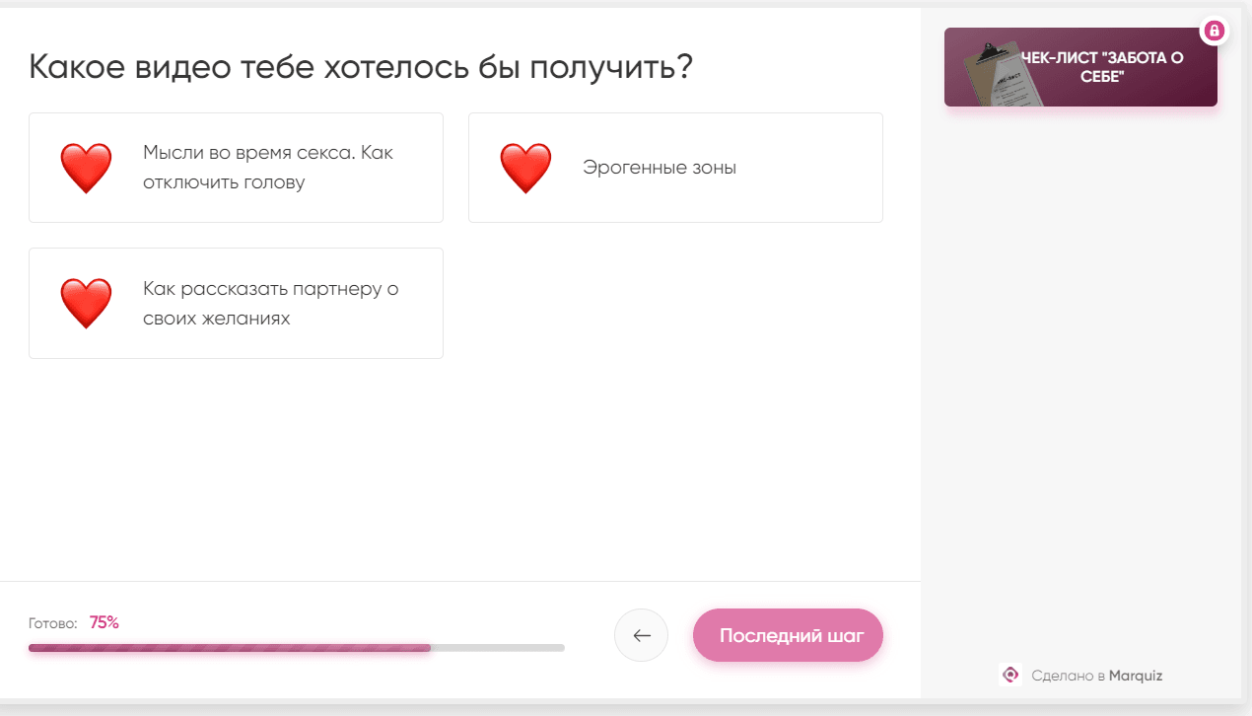Open the "Сделано в Marquiz" link
Image resolution: width=1252 pixels, height=716 pixels.
(1096, 676)
